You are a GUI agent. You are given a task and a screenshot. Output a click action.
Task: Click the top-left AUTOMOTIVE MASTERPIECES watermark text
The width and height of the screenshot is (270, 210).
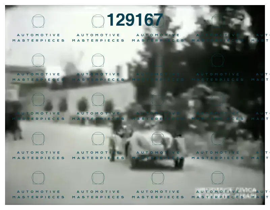pyautogui.click(x=38, y=37)
